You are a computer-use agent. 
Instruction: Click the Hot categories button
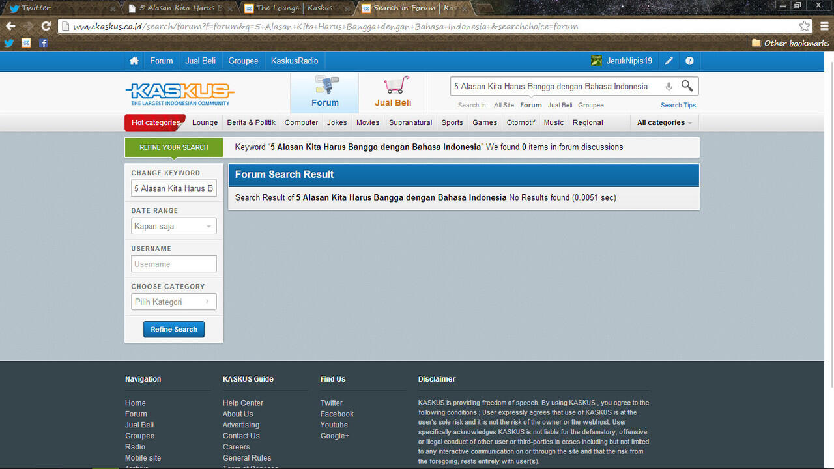155,122
